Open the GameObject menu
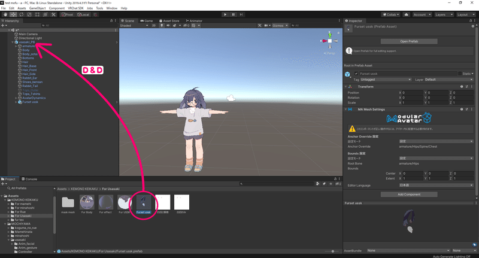479x258 pixels. pos(37,8)
